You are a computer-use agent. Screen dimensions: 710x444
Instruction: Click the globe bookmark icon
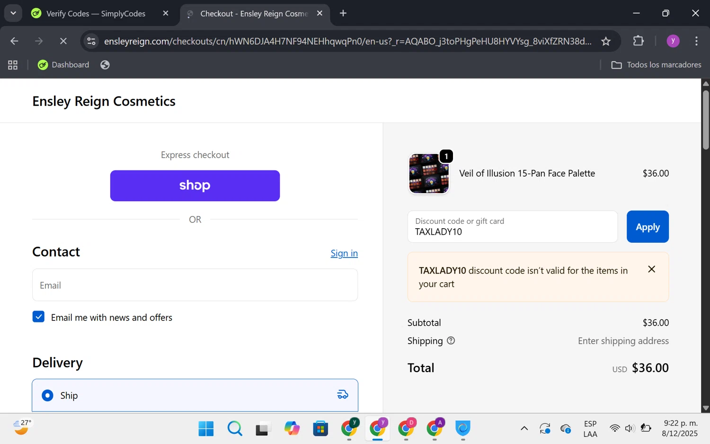click(105, 65)
